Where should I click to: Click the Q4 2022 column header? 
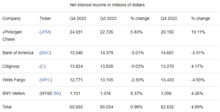coord(169,18)
